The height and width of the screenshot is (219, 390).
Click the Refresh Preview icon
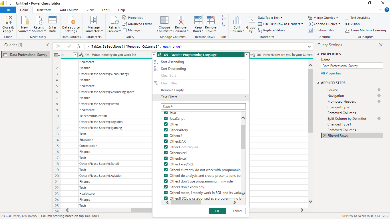114,21
